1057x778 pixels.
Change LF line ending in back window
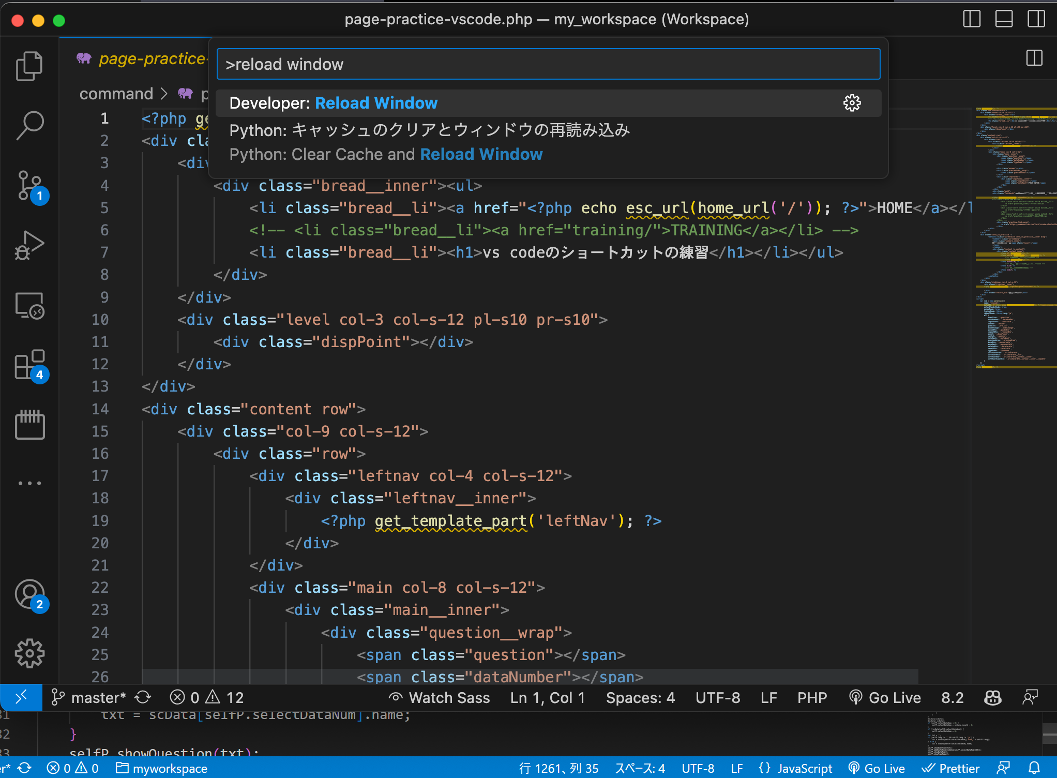(x=737, y=768)
